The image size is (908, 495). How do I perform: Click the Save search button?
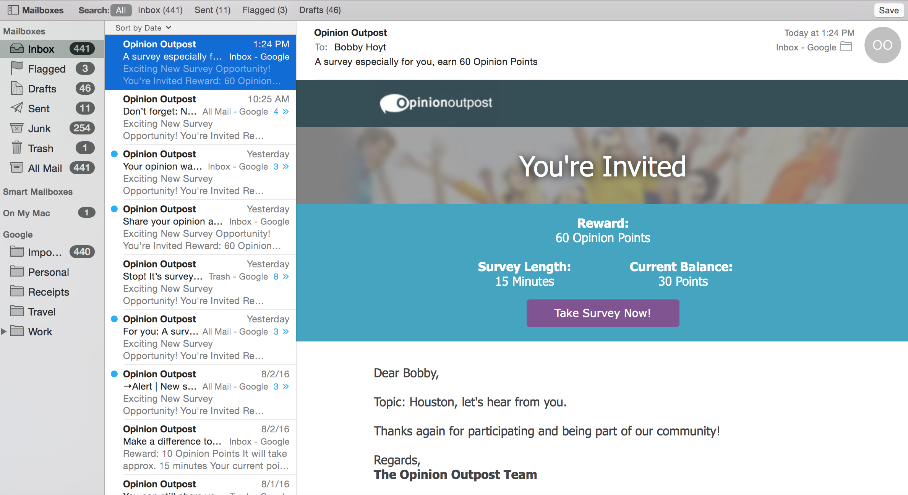(889, 10)
